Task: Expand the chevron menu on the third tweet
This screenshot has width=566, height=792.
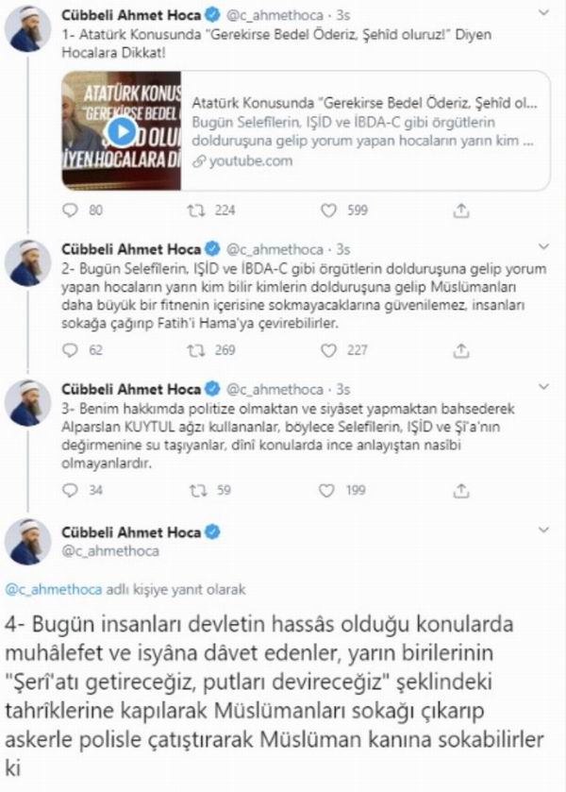Action: click(543, 387)
